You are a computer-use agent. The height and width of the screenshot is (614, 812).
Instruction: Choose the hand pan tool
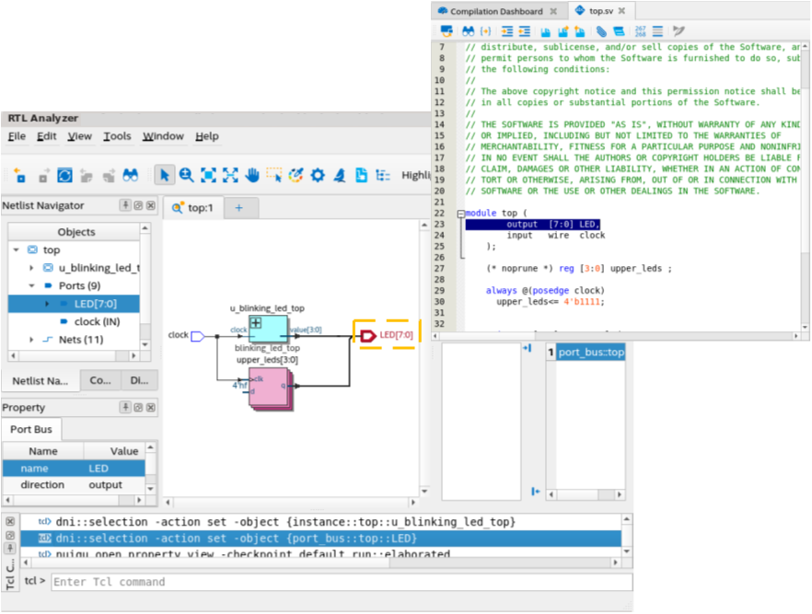click(x=252, y=175)
